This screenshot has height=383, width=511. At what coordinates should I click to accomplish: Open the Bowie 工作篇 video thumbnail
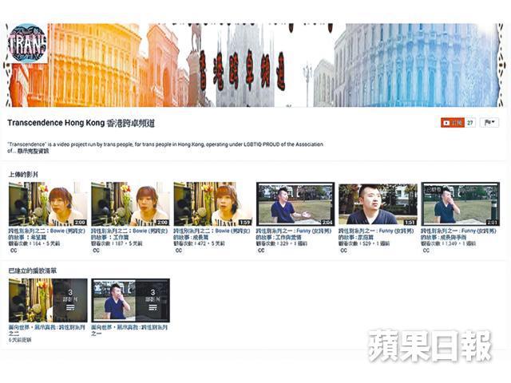click(130, 204)
